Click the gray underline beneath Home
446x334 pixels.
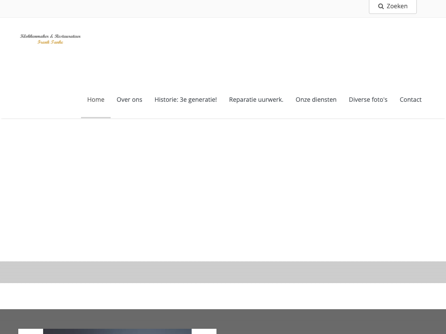(x=95, y=117)
